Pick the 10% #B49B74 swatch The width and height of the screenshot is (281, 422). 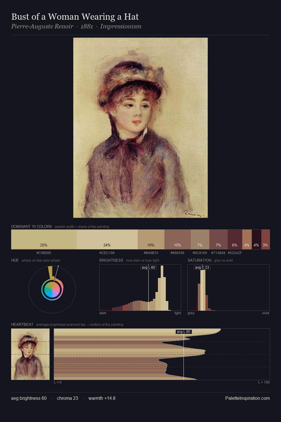151,239
